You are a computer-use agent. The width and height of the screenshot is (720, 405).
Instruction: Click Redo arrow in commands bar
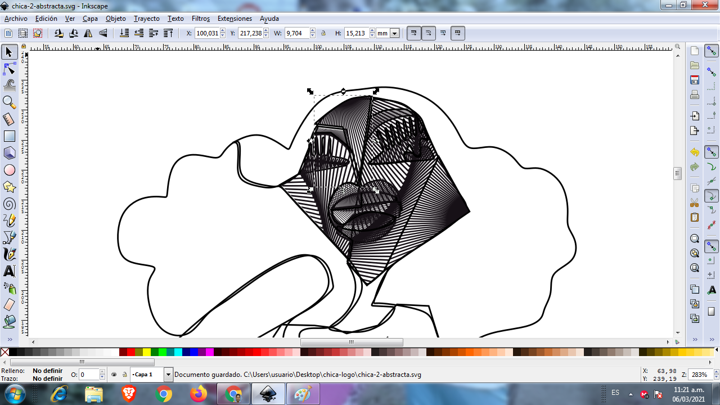(695, 167)
